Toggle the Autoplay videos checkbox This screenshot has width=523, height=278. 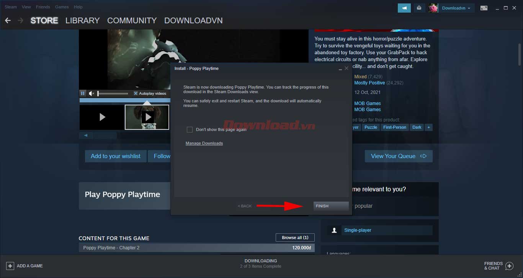pos(136,94)
